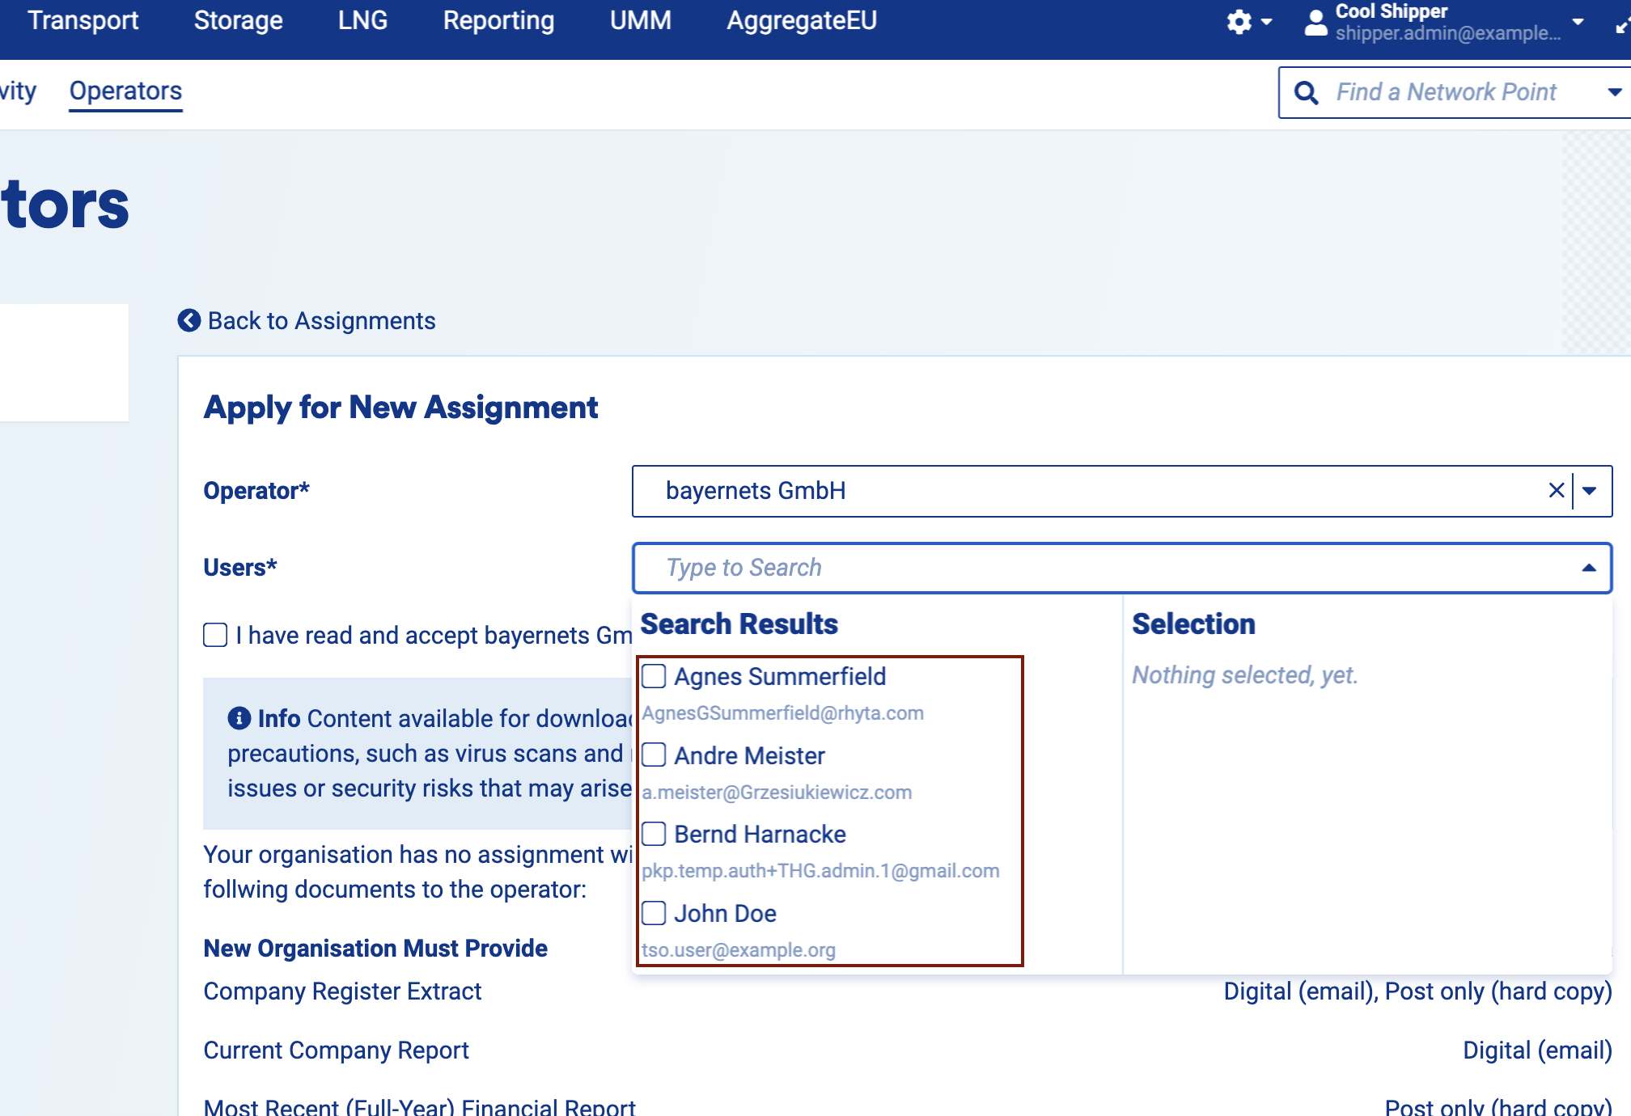
Task: Collapse the Users dropdown arrow
Action: [x=1589, y=568]
